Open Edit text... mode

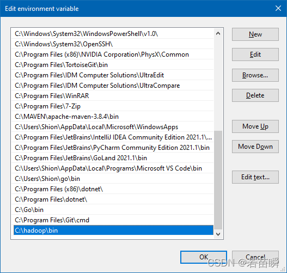click(255, 177)
